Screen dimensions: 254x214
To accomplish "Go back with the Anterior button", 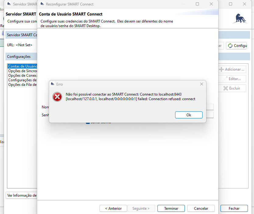I will click(x=113, y=209).
